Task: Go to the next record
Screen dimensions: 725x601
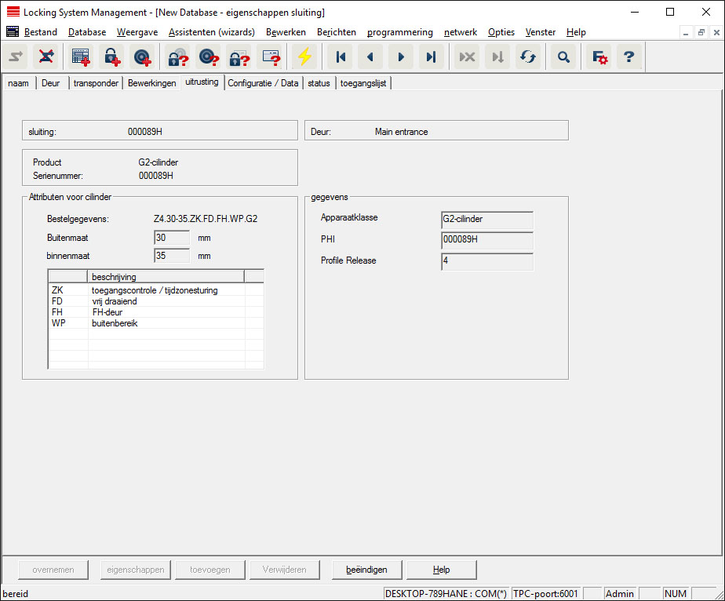Action: (x=401, y=57)
